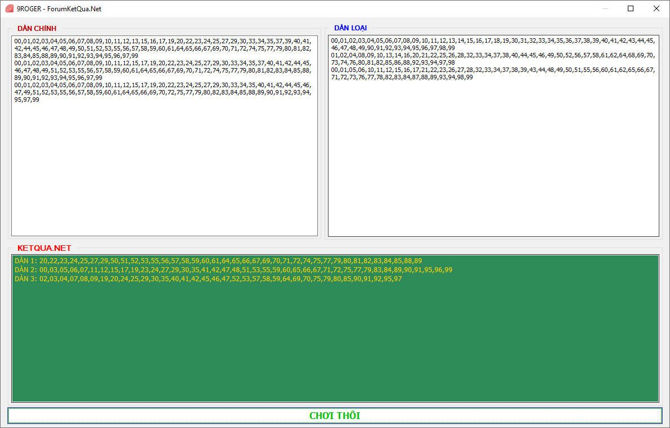Click the 9ROGER app icon in title bar

[x=9, y=8]
